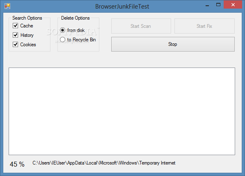The image size is (245, 176).
Task: Uncheck the Cache checkbox
Action: [15, 25]
